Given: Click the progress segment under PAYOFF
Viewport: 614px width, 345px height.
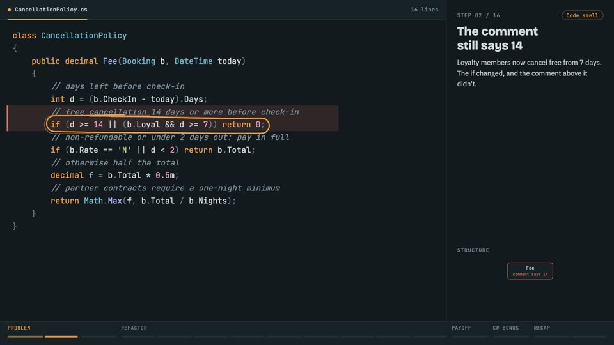Looking at the screenshot, I should [x=469, y=337].
